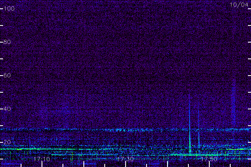This screenshot has width=251, height=167.
Task: Click the 20 frequency axis label
Action: [x=7, y=142]
